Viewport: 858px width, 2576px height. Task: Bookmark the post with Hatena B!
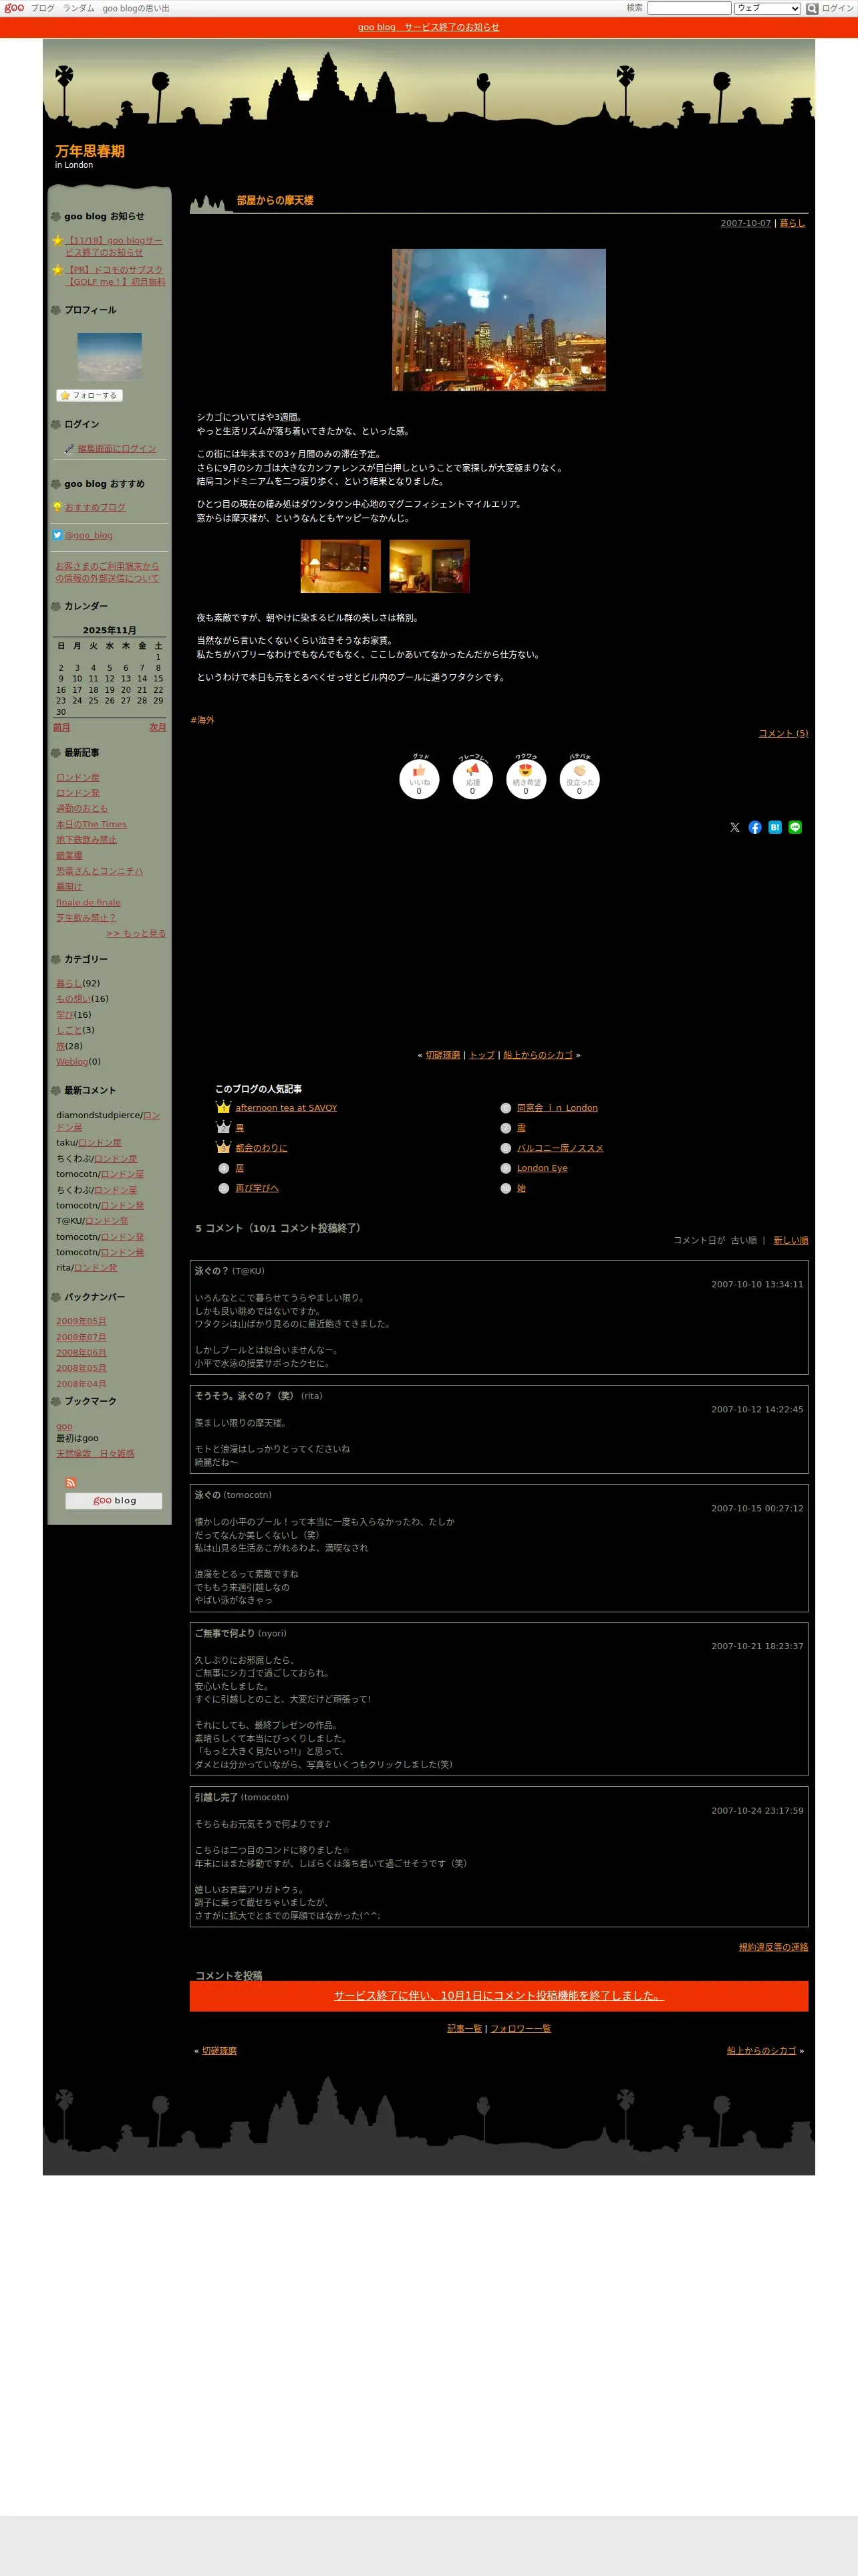click(x=775, y=827)
